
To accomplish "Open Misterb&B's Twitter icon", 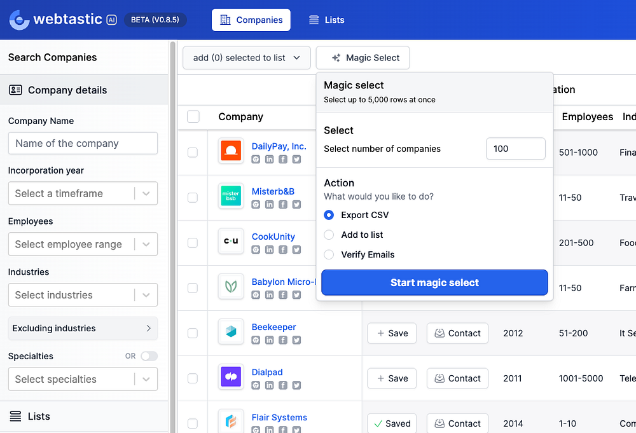I will pos(297,204).
